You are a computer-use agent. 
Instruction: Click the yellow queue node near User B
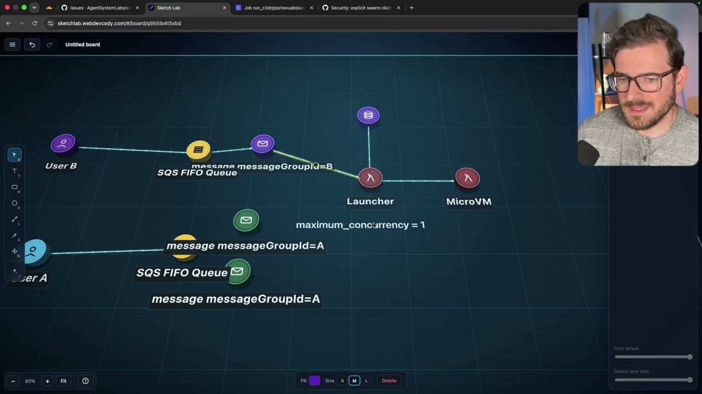pos(199,150)
